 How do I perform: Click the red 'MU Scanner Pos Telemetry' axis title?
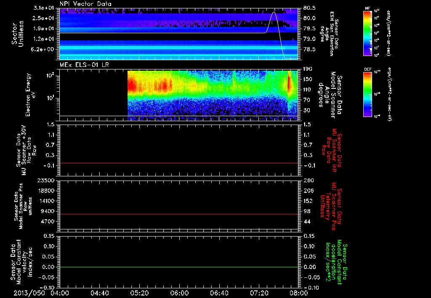click(331, 206)
